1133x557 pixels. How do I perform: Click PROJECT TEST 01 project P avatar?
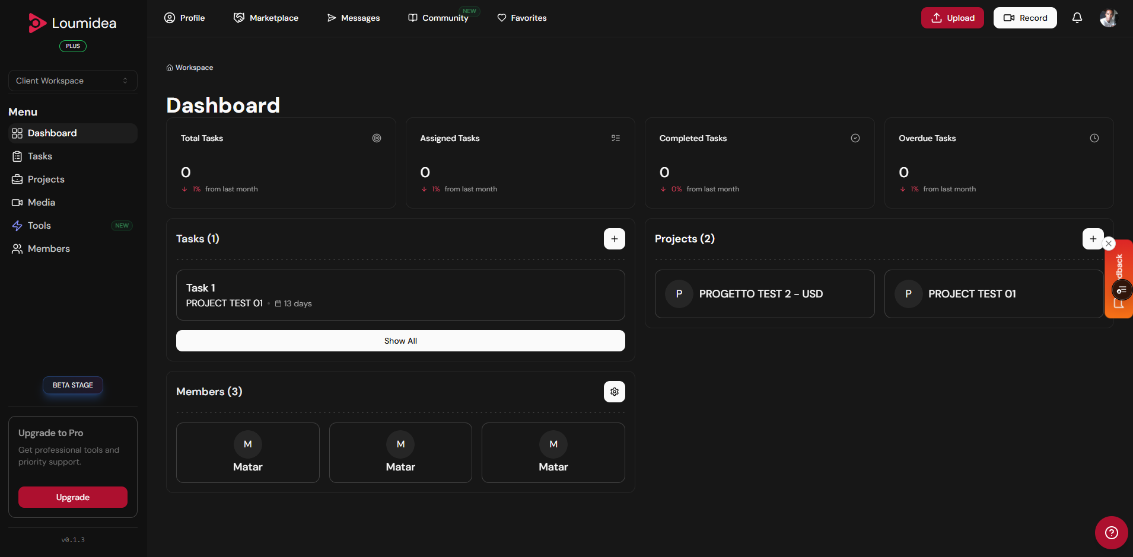point(908,294)
